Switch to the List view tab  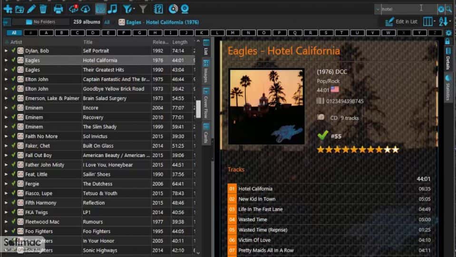click(206, 47)
